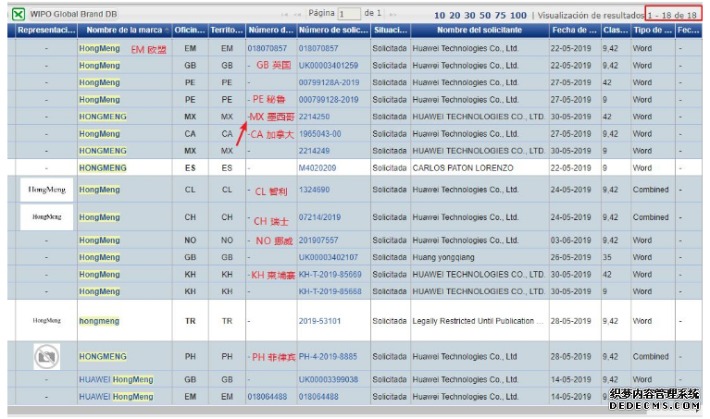This screenshot has width=710, height=419.
Task: Open registration number 018064488 link
Action: click(x=268, y=397)
